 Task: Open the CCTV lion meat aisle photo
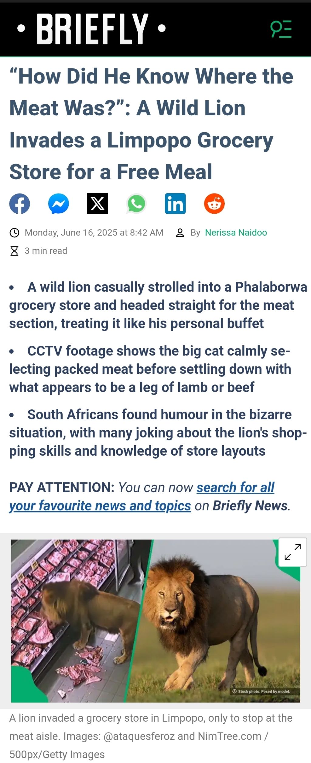pos(76,621)
